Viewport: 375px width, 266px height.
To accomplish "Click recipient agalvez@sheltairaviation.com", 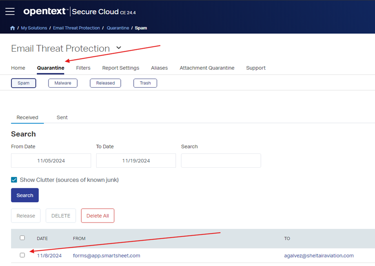I will pyautogui.click(x=319, y=256).
